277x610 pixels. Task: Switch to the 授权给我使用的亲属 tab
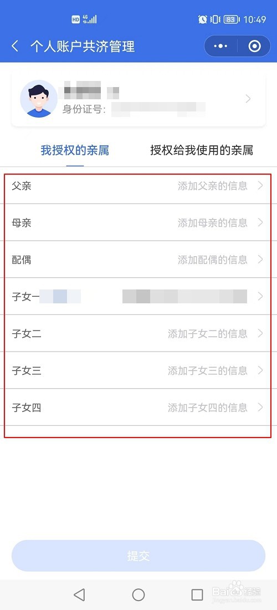coord(202,150)
